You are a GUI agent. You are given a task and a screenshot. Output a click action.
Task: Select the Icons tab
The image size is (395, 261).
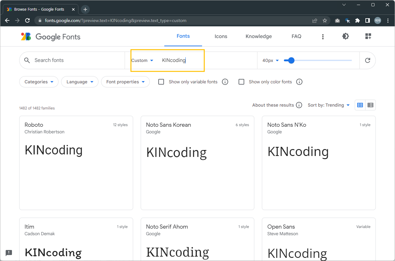click(221, 36)
